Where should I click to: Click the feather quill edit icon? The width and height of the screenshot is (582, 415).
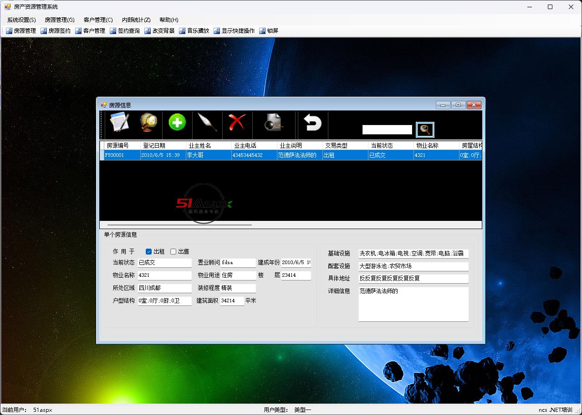click(x=207, y=123)
